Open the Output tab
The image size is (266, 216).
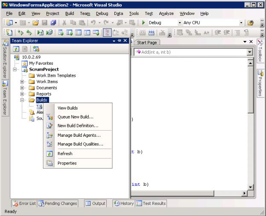(95, 203)
